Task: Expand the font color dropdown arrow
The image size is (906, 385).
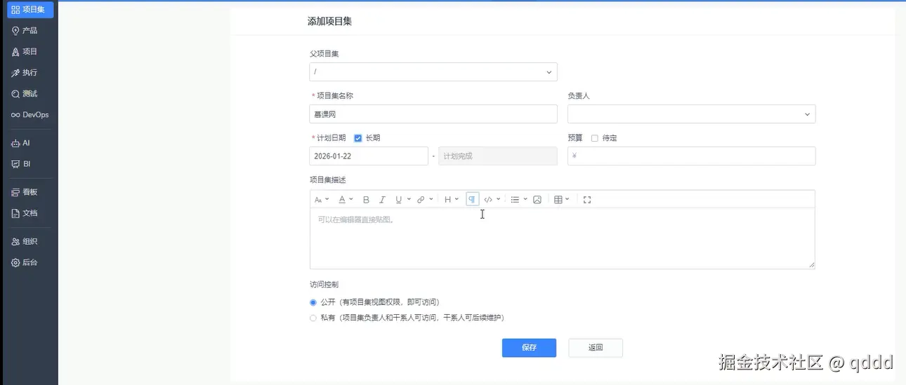Action: (x=351, y=200)
